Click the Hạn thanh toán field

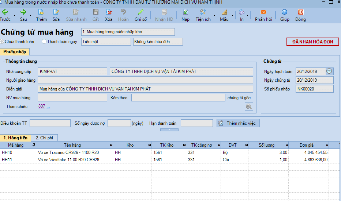pyautogui.click(x=196, y=123)
